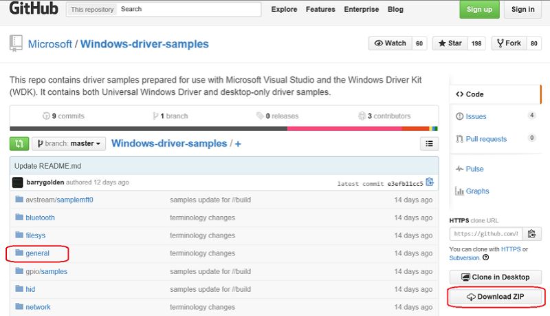Open the bluetooth folder link

[41, 218]
